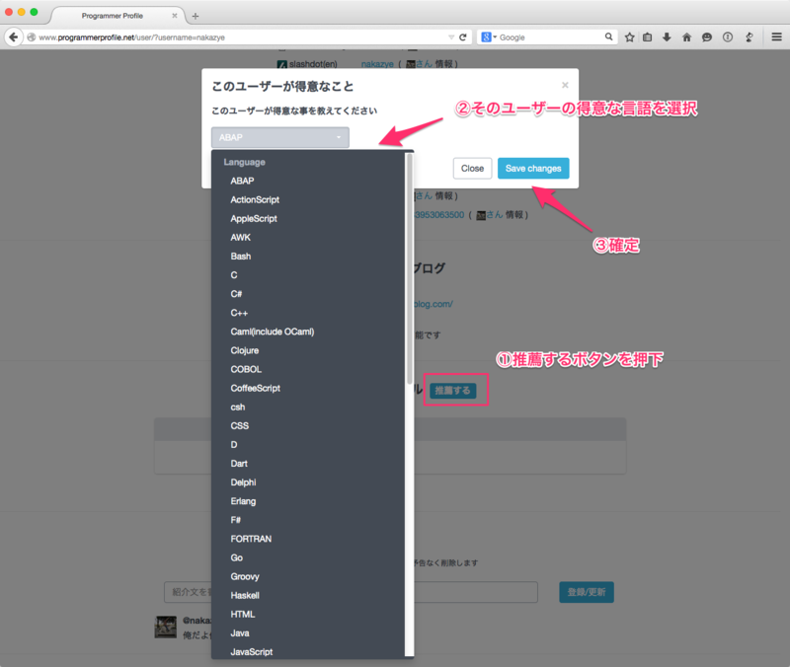The height and width of the screenshot is (667, 790).
Task: Open the Firefox hamburger menu
Action: pyautogui.click(x=776, y=37)
